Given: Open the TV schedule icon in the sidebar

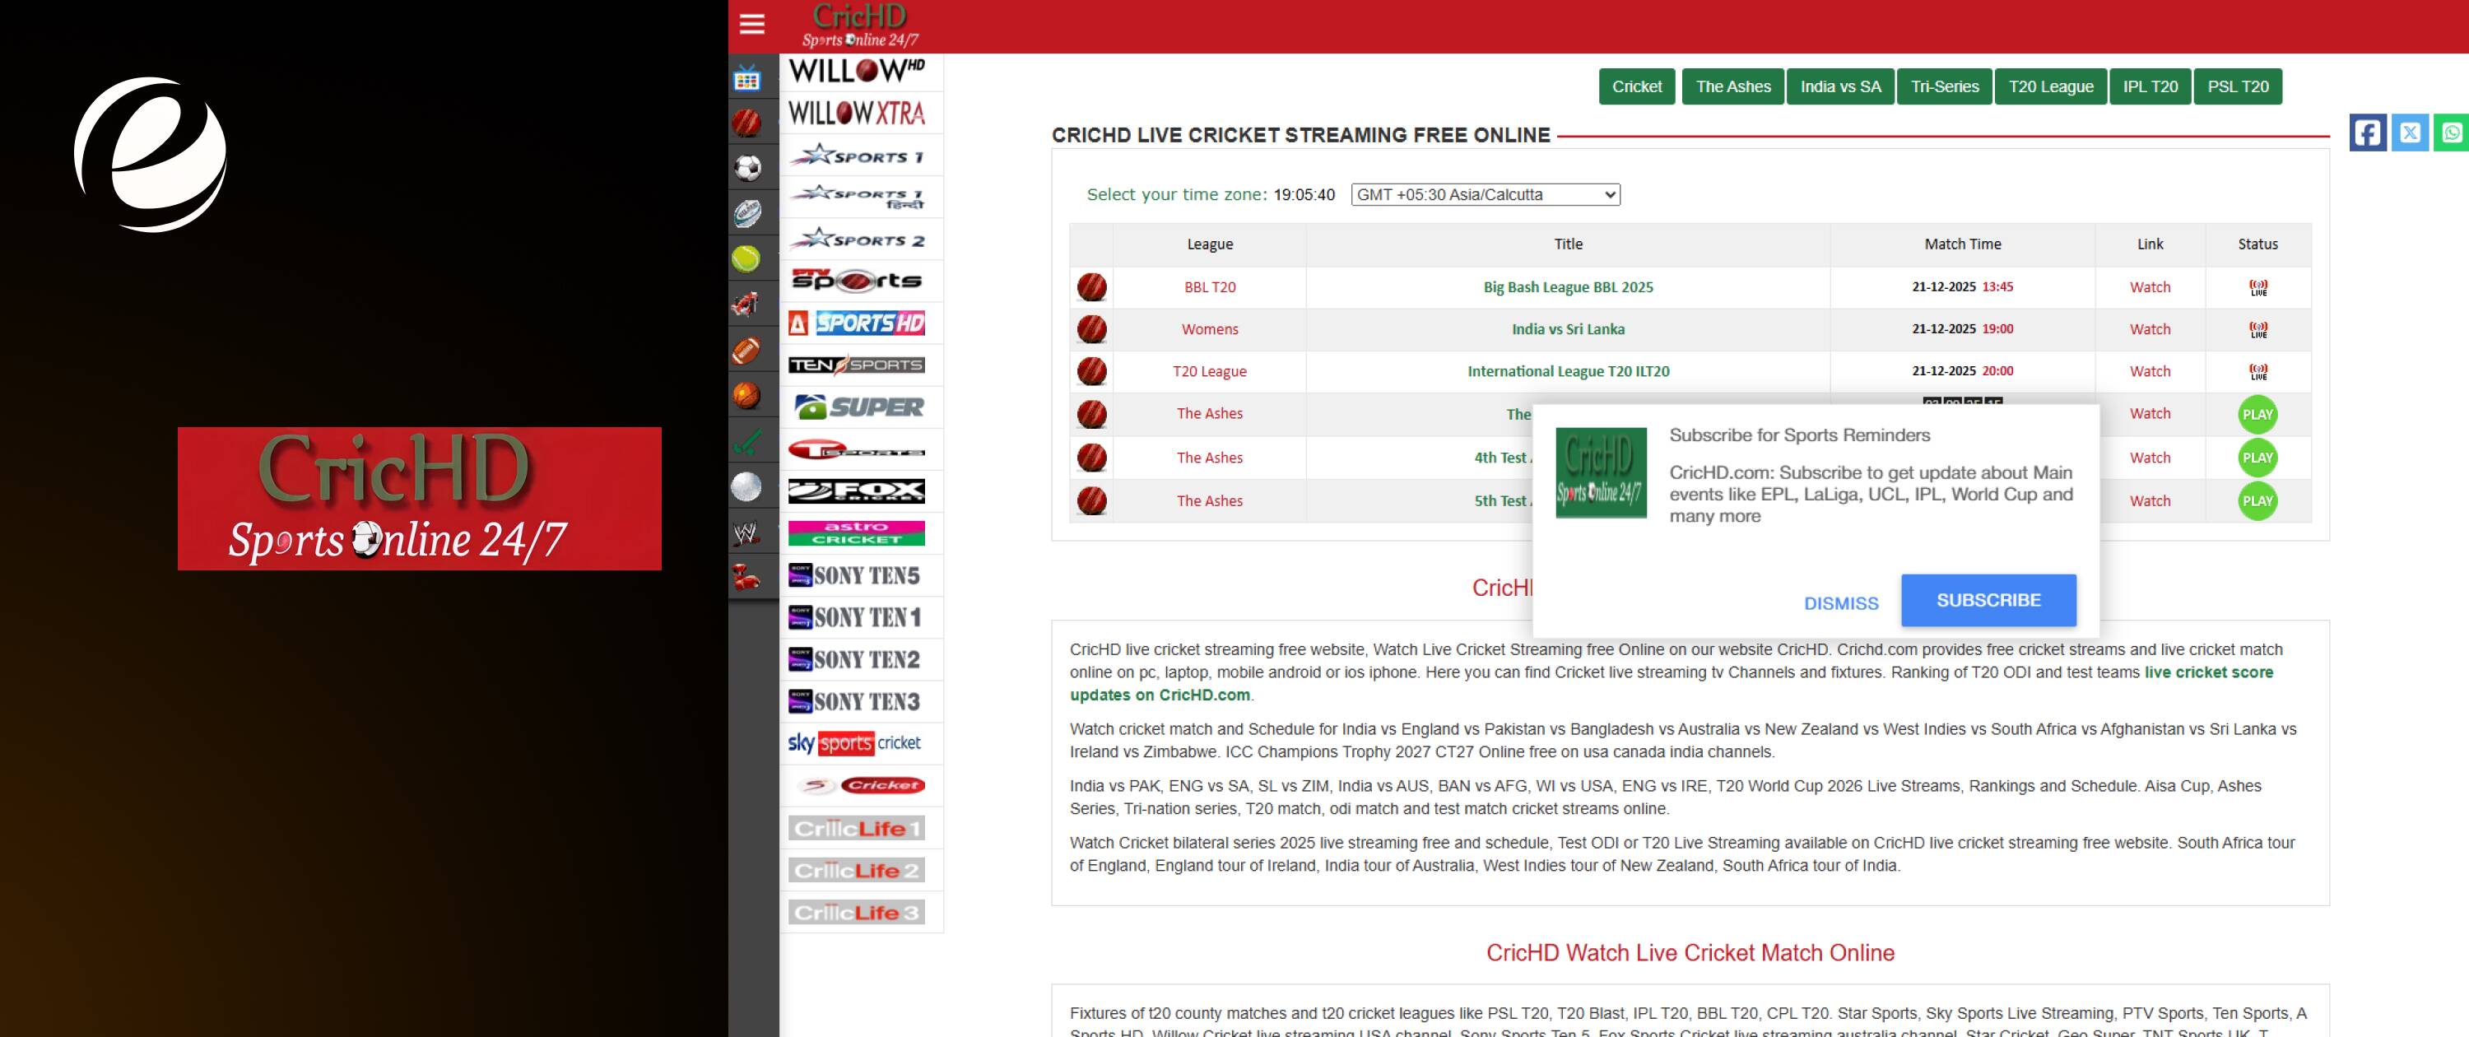Looking at the screenshot, I should coord(747,78).
